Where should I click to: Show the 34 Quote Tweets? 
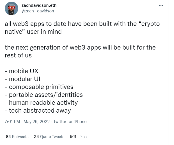tap(49, 137)
